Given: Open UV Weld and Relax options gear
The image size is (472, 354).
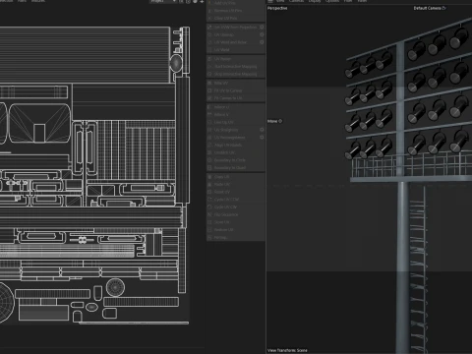Looking at the screenshot, I should (262, 42).
